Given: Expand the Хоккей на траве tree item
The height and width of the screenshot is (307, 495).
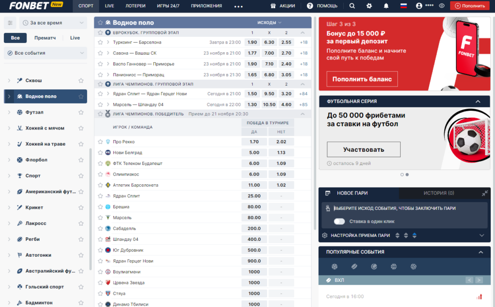Looking at the screenshot, I should (x=9, y=144).
